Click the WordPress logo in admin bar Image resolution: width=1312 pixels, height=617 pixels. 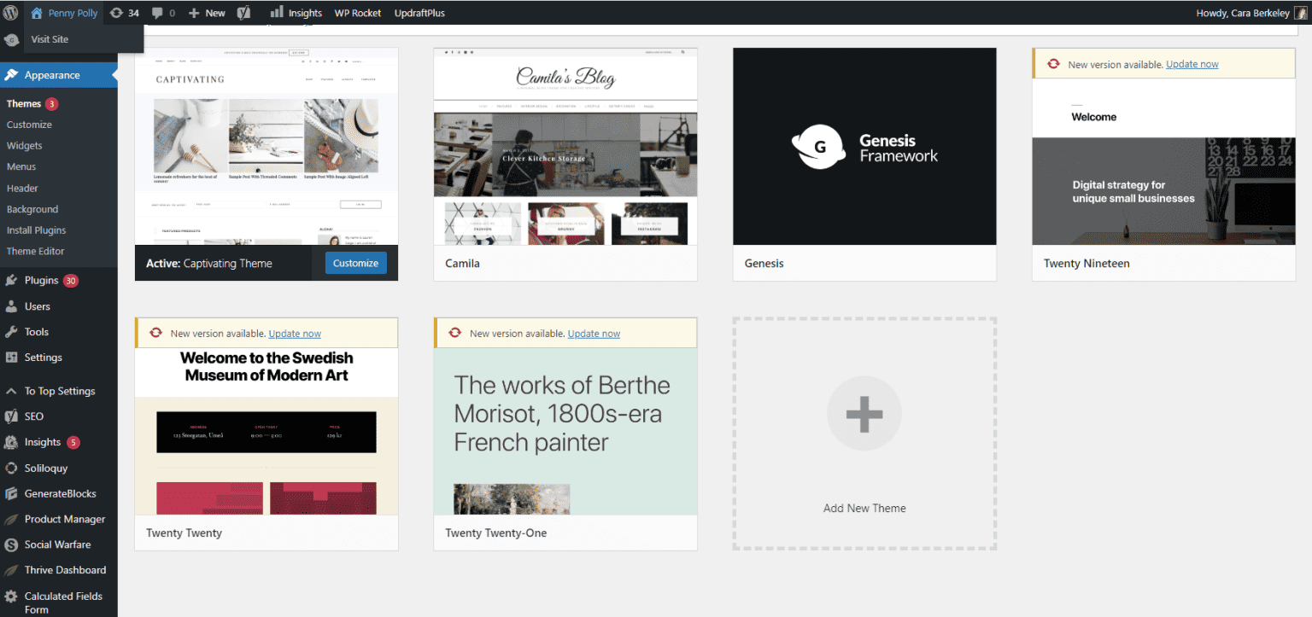[11, 13]
